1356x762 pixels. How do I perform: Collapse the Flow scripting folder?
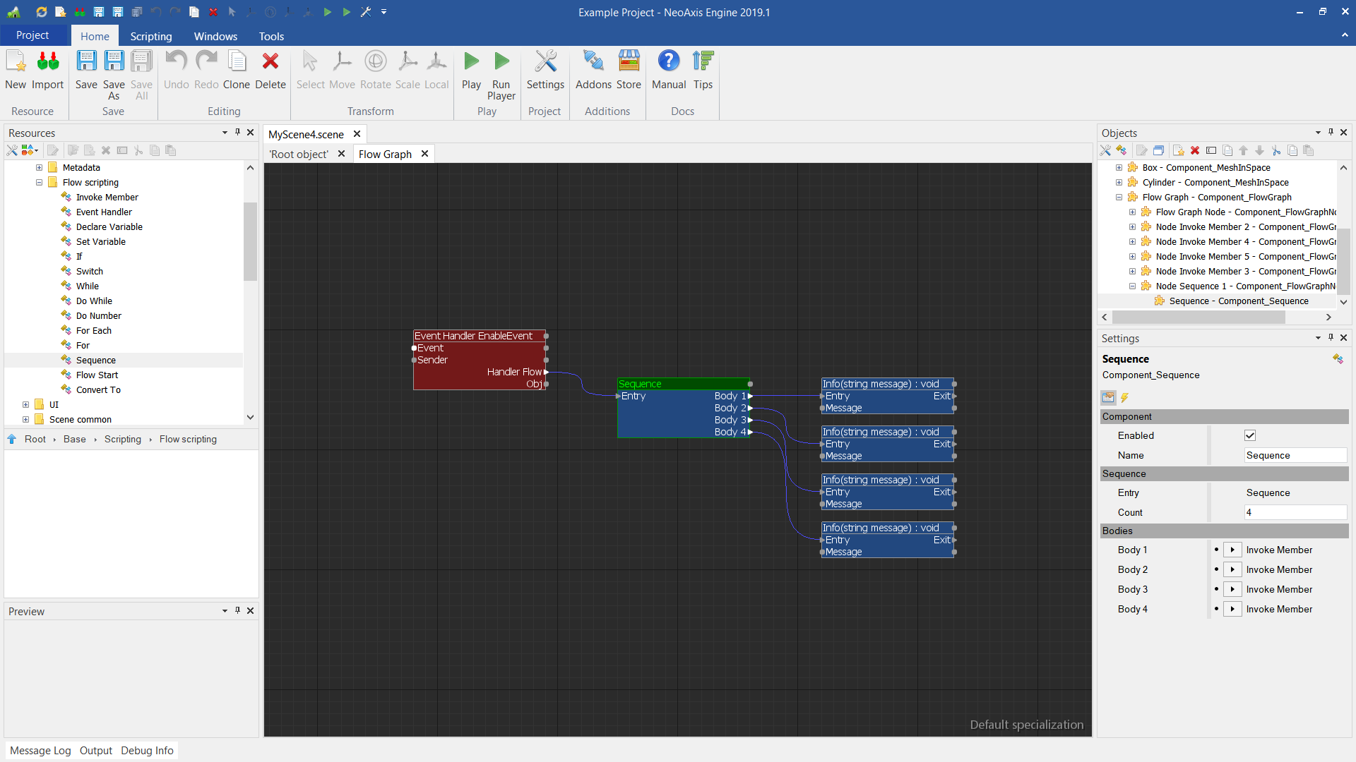pyautogui.click(x=40, y=183)
